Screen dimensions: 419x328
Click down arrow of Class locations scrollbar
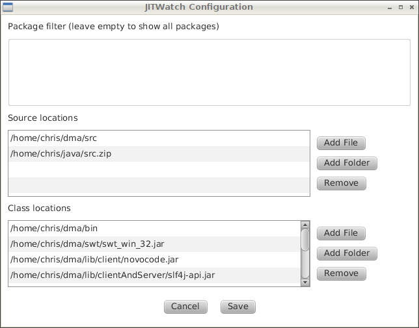point(305,282)
